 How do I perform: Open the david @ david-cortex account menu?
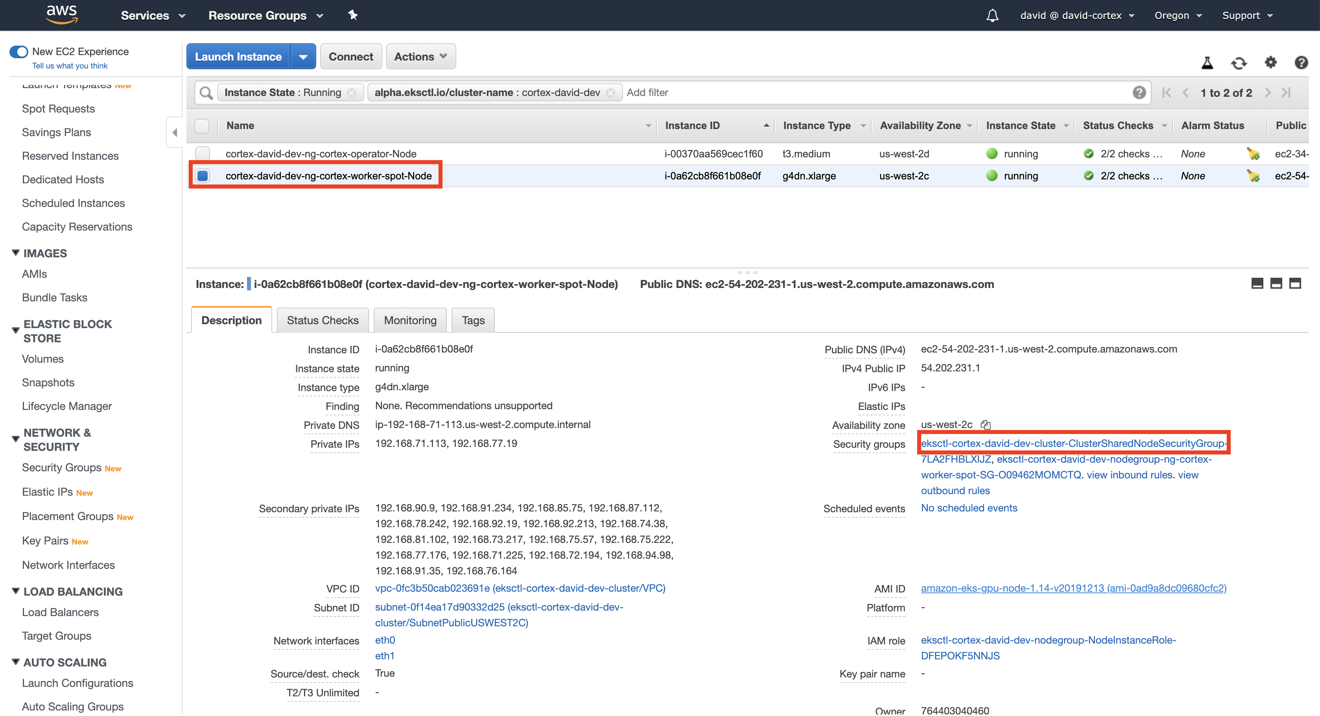pyautogui.click(x=1077, y=15)
